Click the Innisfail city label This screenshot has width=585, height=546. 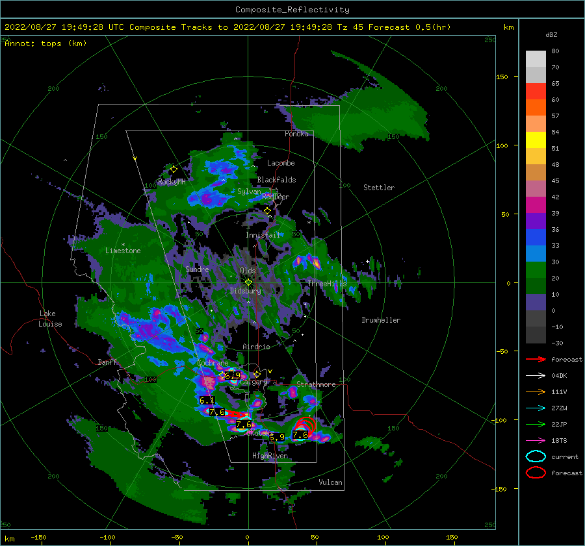point(263,235)
